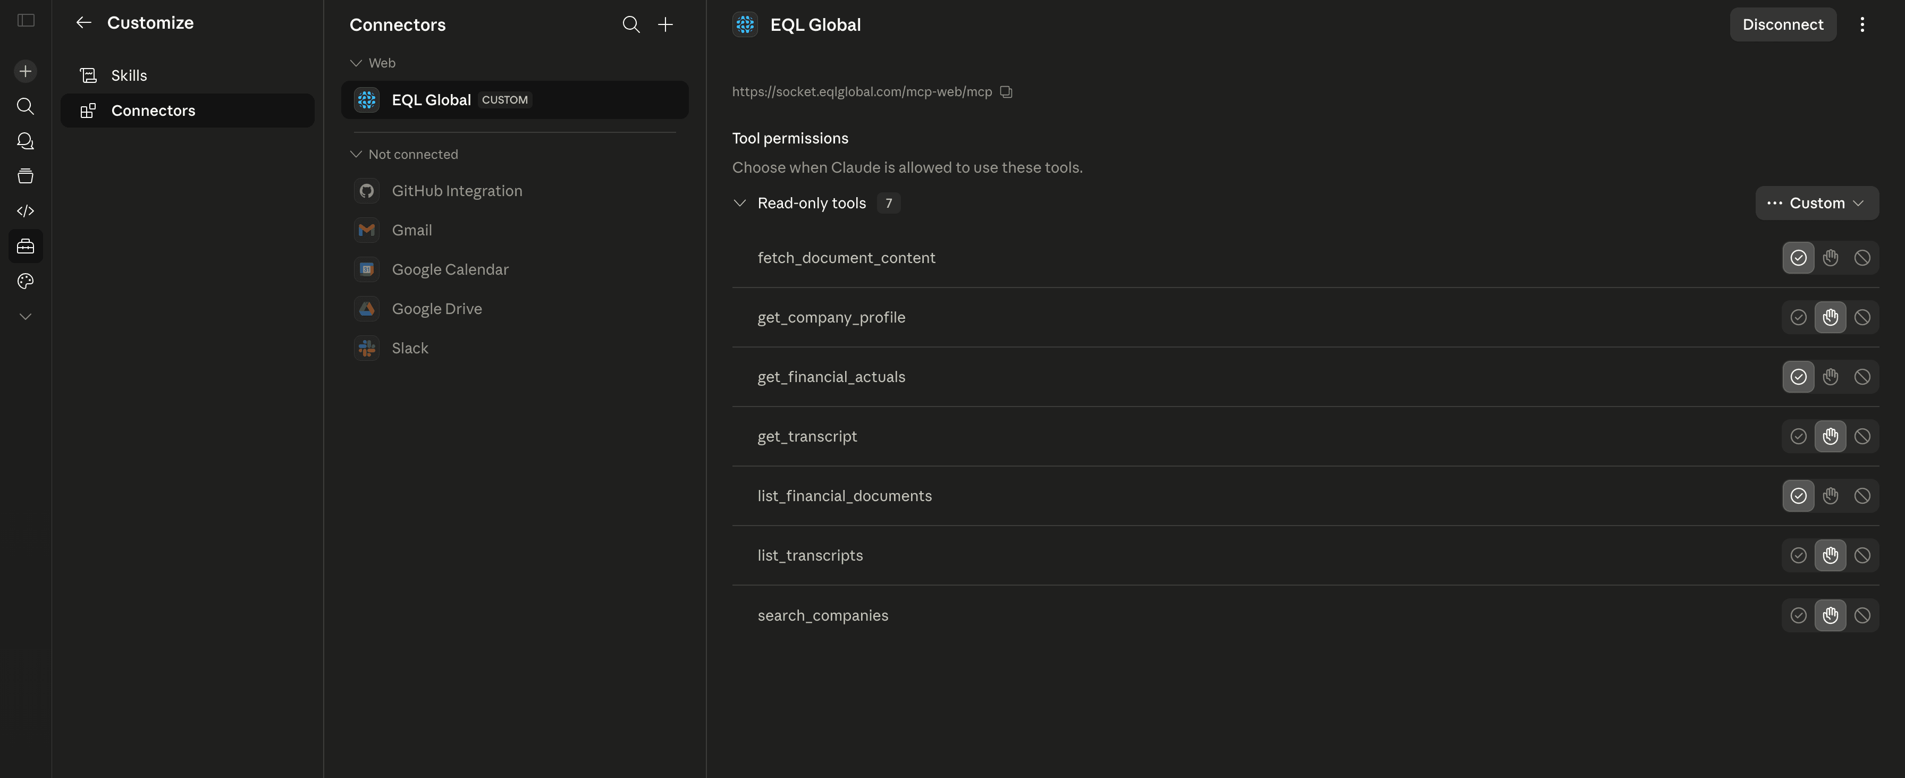The image size is (1905, 778).
Task: Collapse the Read-only tools section
Action: [739, 202]
